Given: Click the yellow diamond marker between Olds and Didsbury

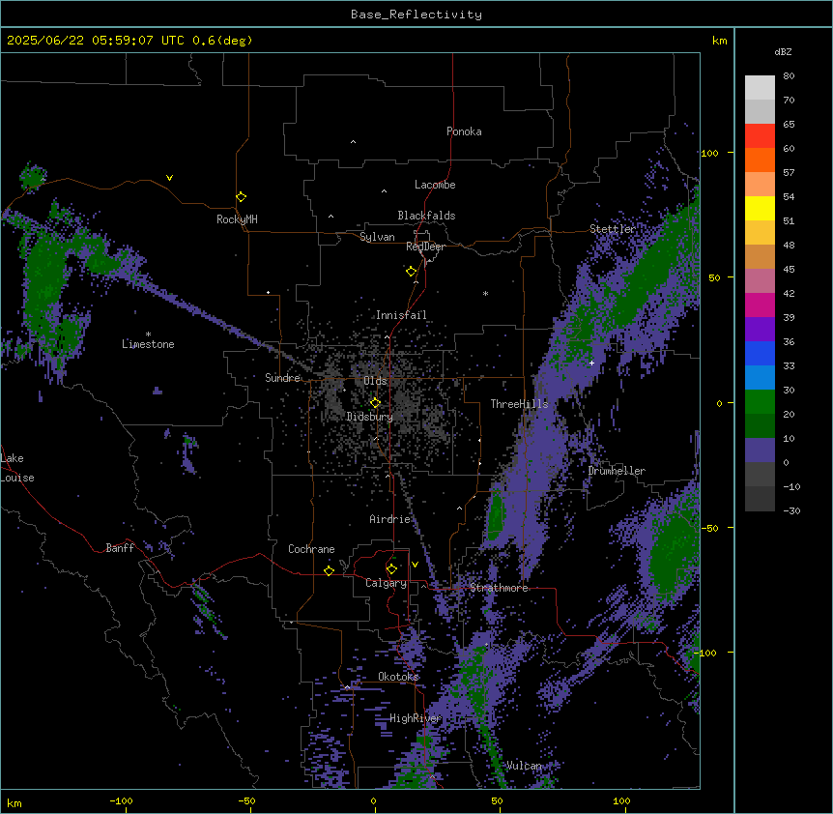Looking at the screenshot, I should [375, 403].
